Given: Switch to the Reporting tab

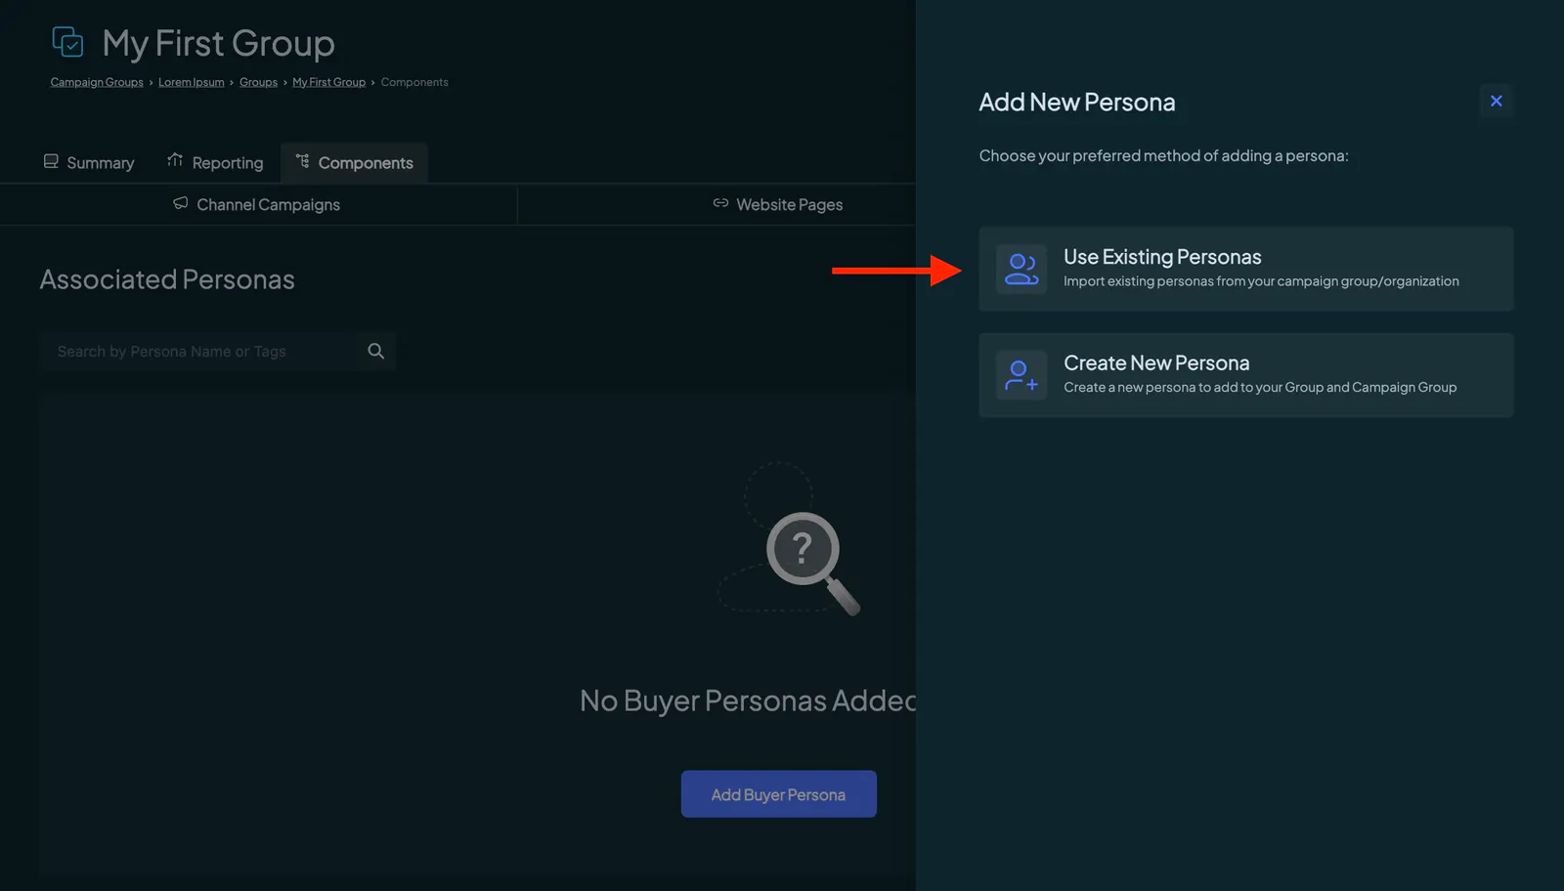Looking at the screenshot, I should (215, 162).
